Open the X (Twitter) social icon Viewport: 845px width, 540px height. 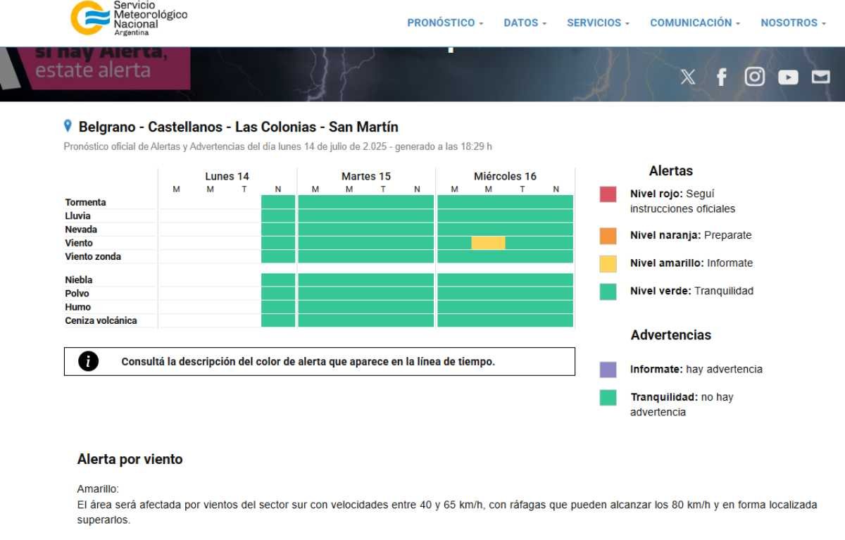pyautogui.click(x=688, y=77)
